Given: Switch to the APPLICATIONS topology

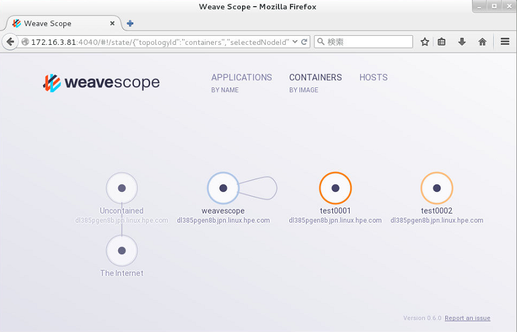Looking at the screenshot, I should point(241,77).
